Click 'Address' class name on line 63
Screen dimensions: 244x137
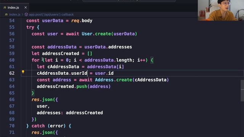tap(104, 80)
